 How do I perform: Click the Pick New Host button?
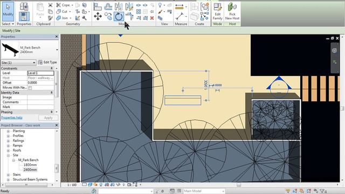(x=232, y=11)
